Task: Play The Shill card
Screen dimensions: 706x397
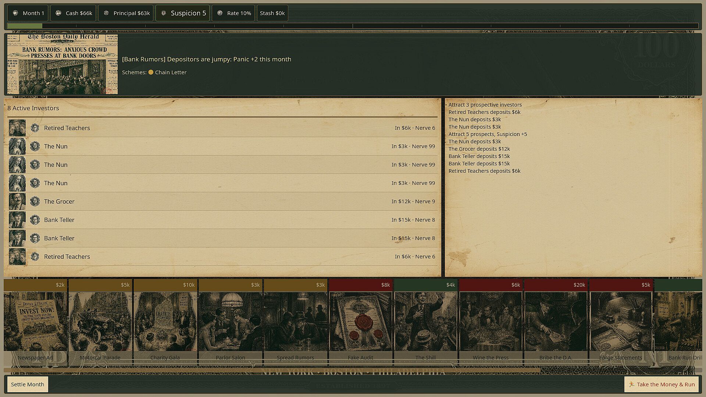Action: tap(425, 322)
